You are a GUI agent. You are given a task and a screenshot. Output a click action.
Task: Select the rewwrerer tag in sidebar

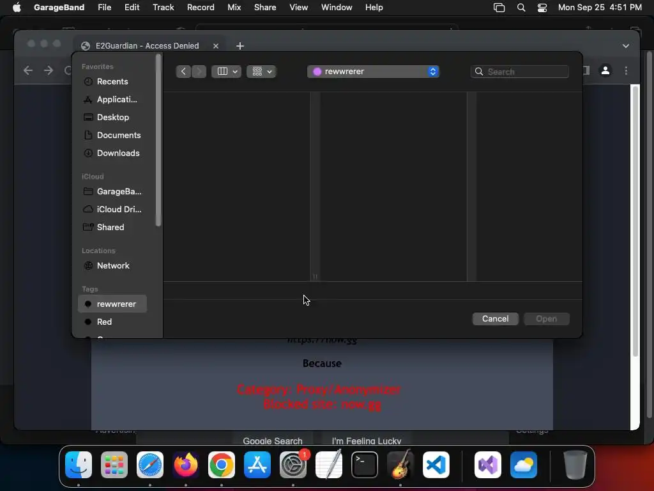[112, 304]
